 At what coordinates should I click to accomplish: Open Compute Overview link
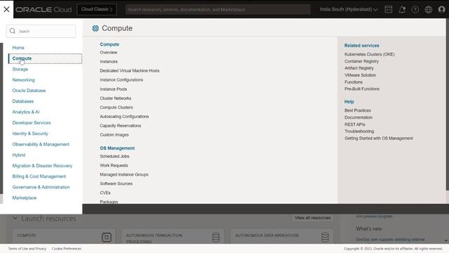click(109, 53)
